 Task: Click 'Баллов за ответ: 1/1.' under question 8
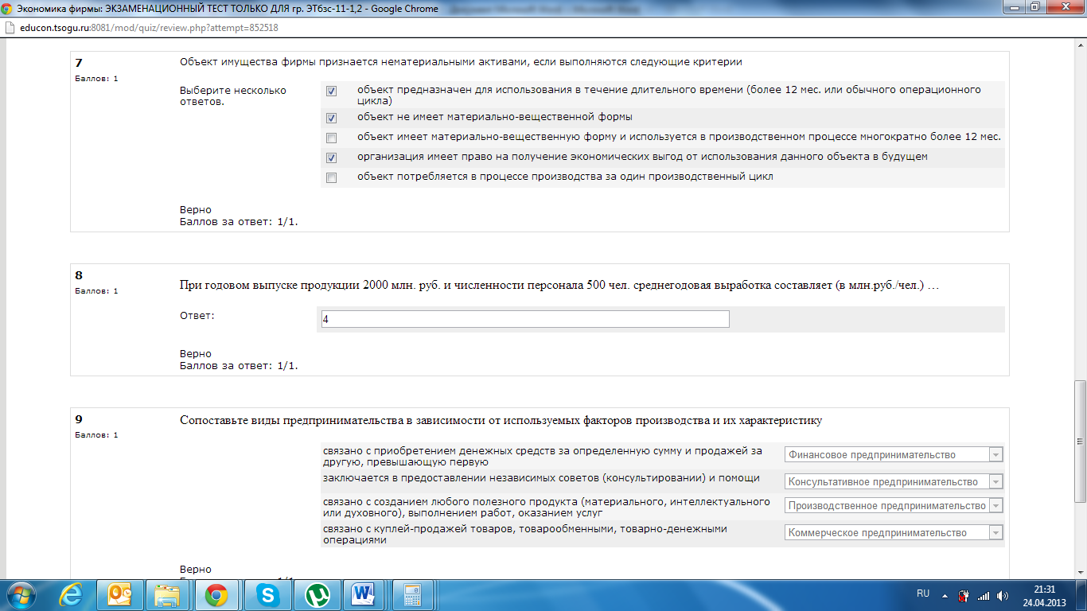click(x=239, y=365)
